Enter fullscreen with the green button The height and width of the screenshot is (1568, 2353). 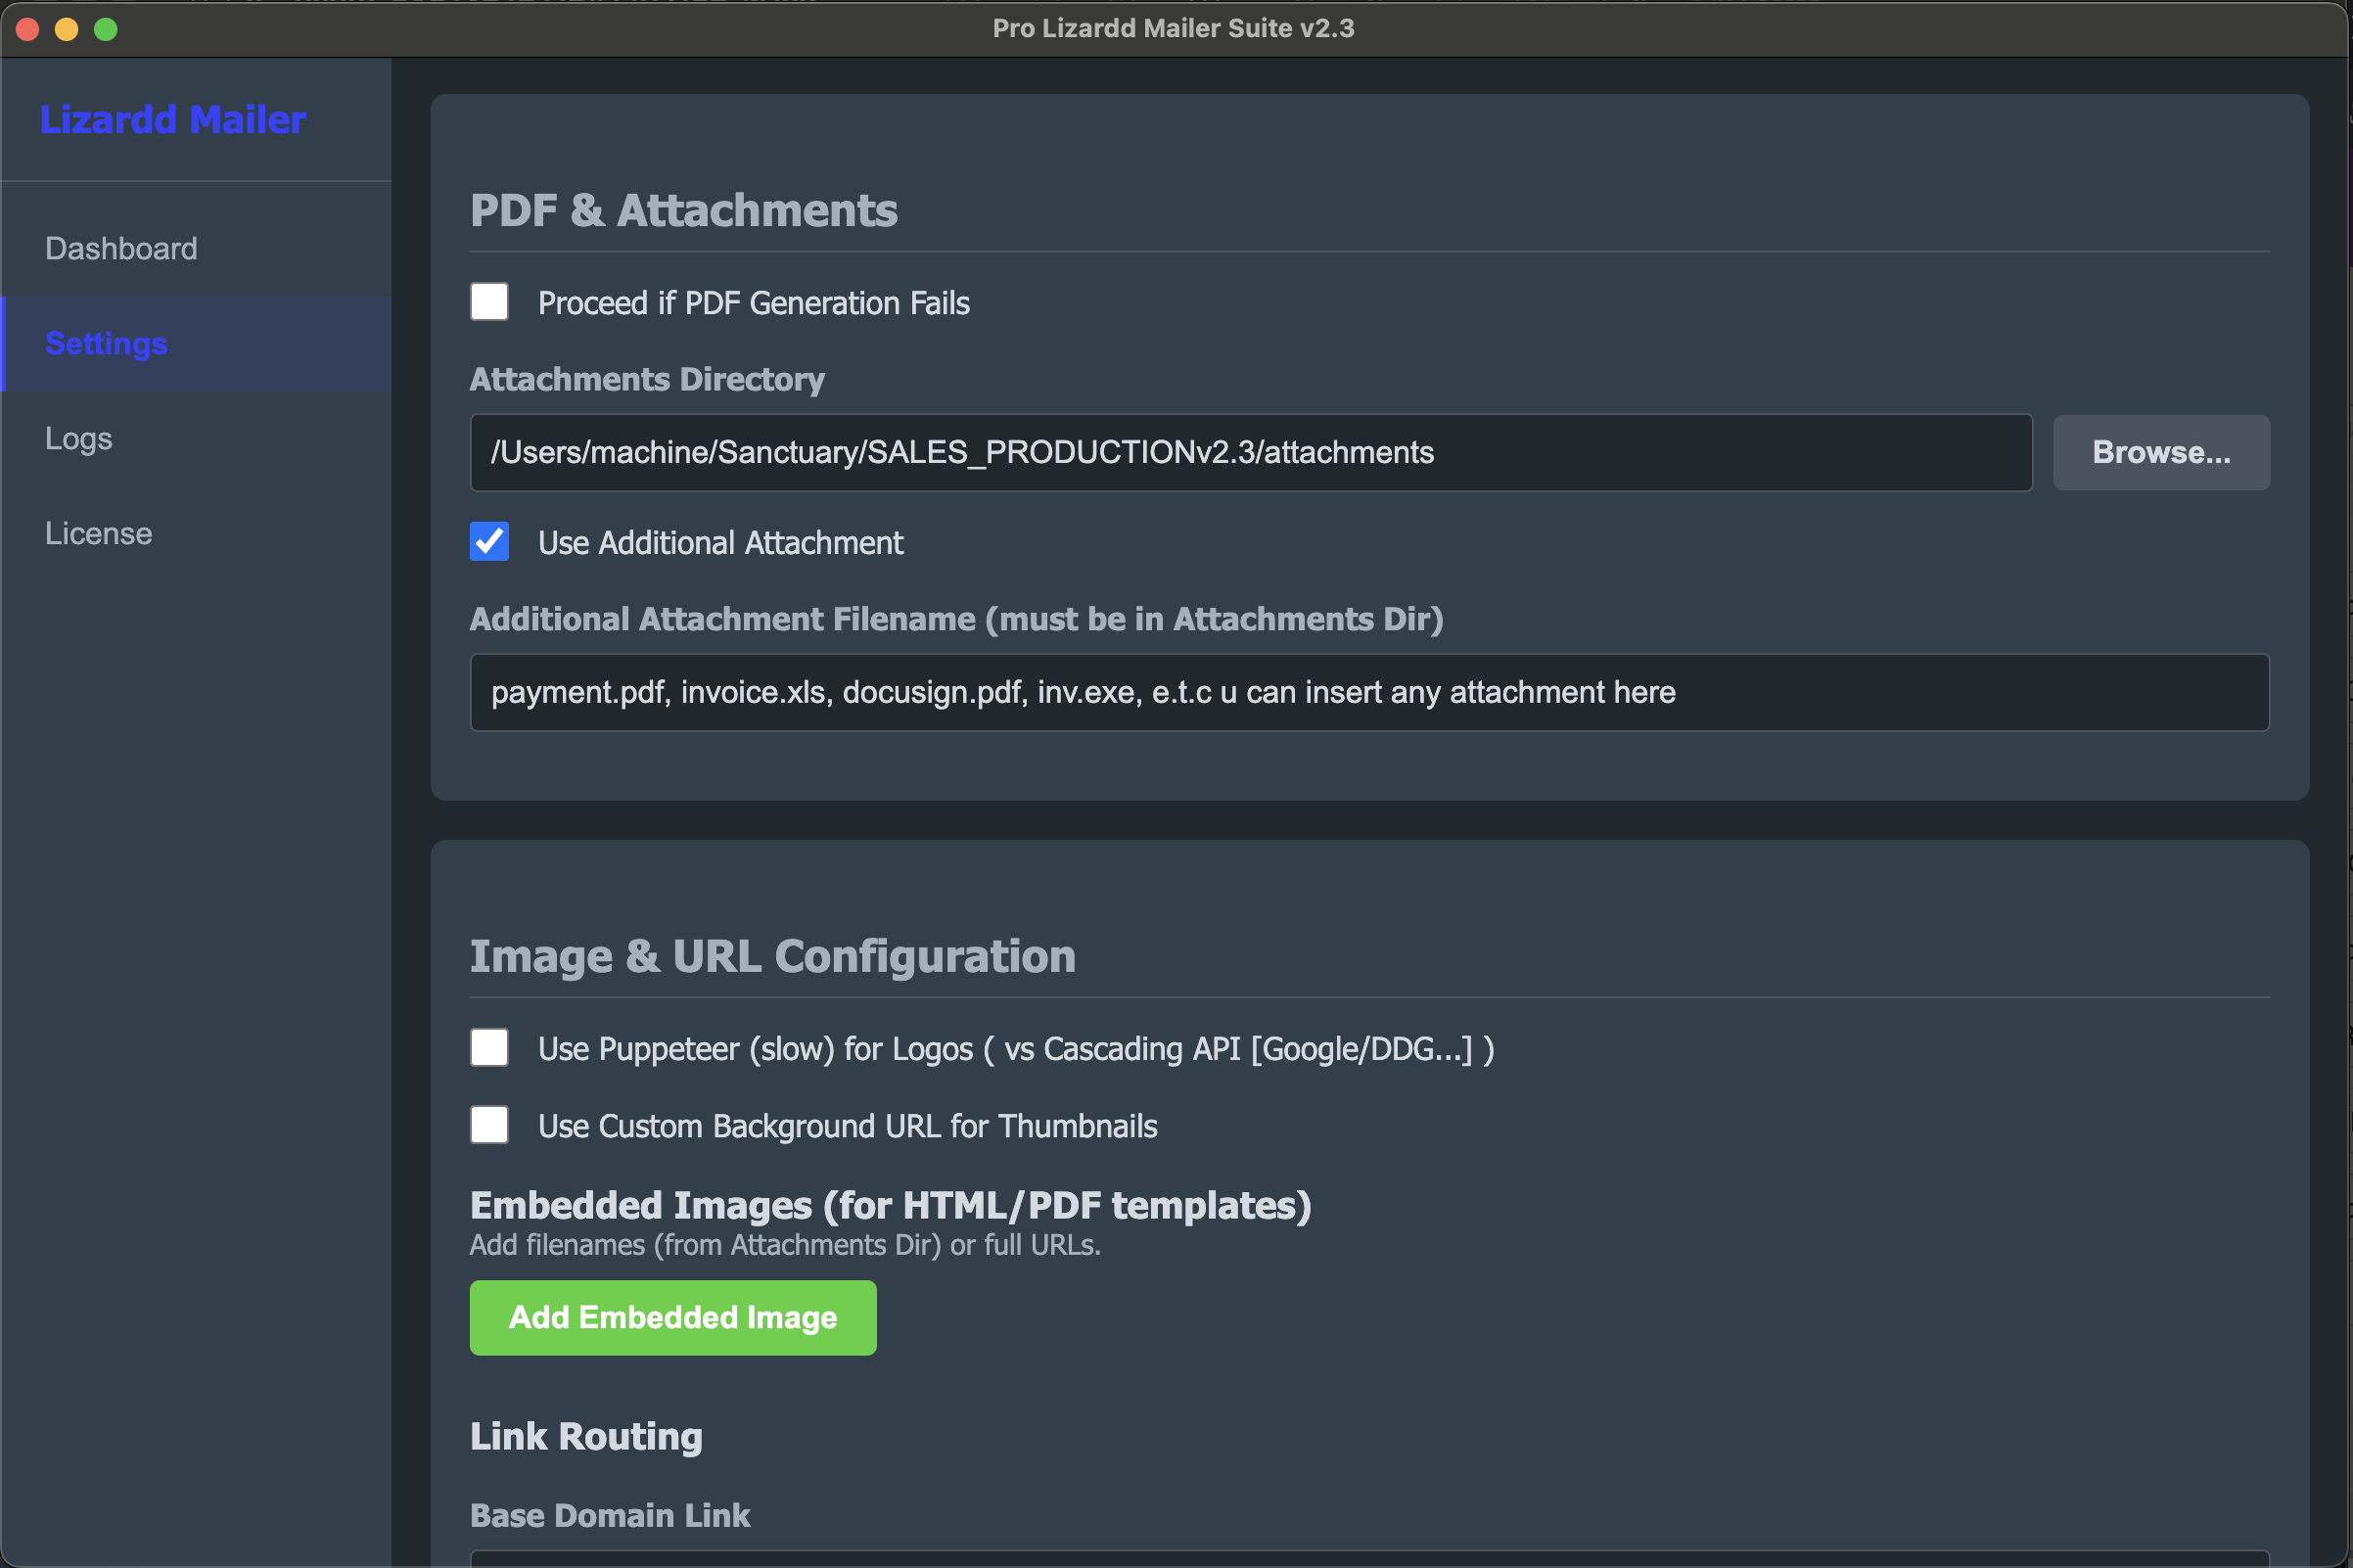[105, 28]
